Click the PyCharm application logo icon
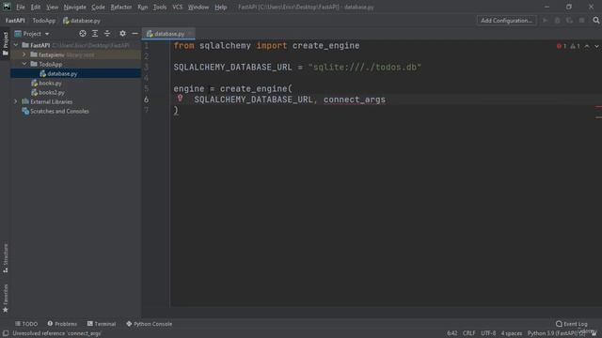This screenshot has height=338, width=602. pyautogui.click(x=7, y=7)
